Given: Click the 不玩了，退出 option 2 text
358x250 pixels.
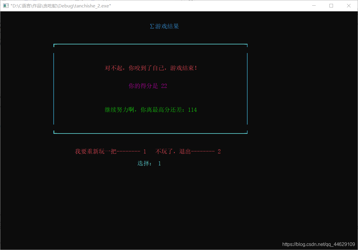Looking at the screenshot, I should pyautogui.click(x=188, y=151).
